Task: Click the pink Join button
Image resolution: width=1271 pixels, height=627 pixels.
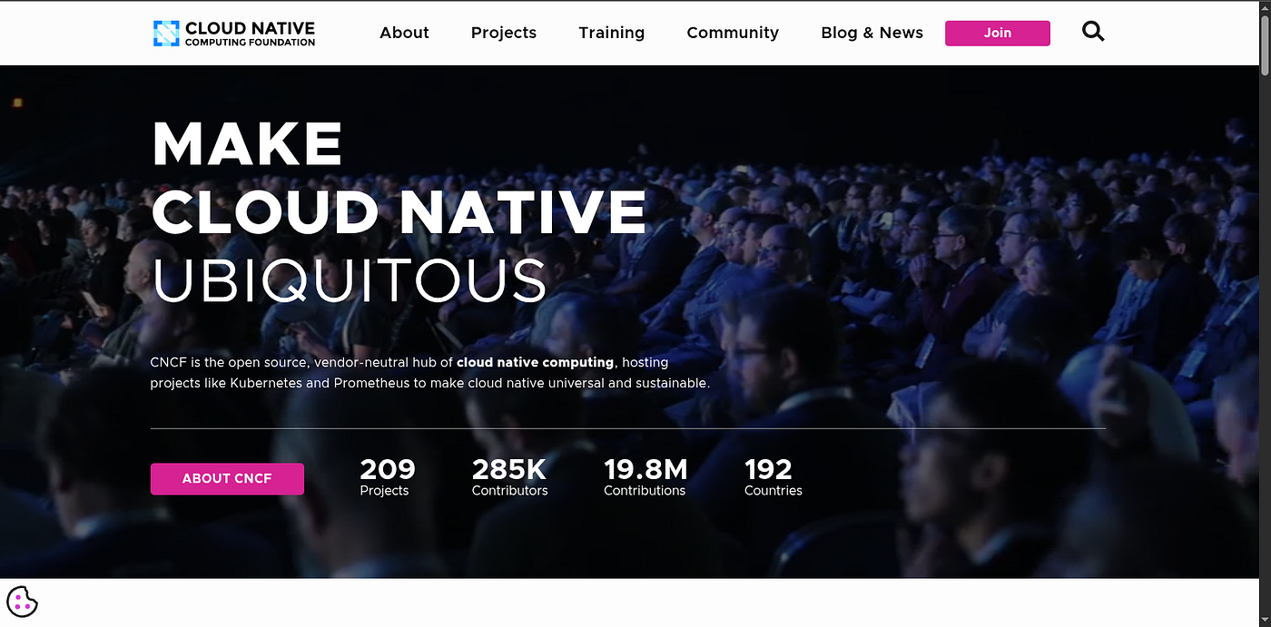Action: point(998,33)
